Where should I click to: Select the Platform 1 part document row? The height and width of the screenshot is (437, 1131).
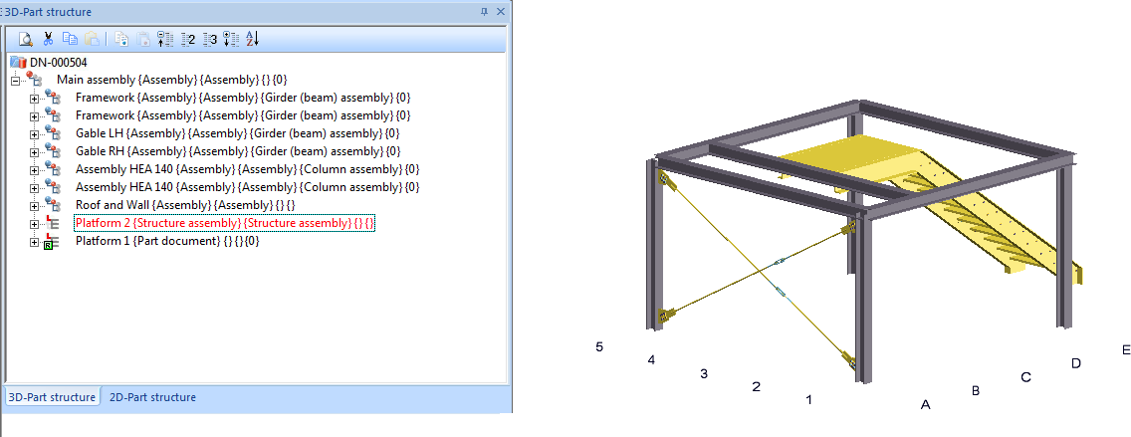coord(167,242)
